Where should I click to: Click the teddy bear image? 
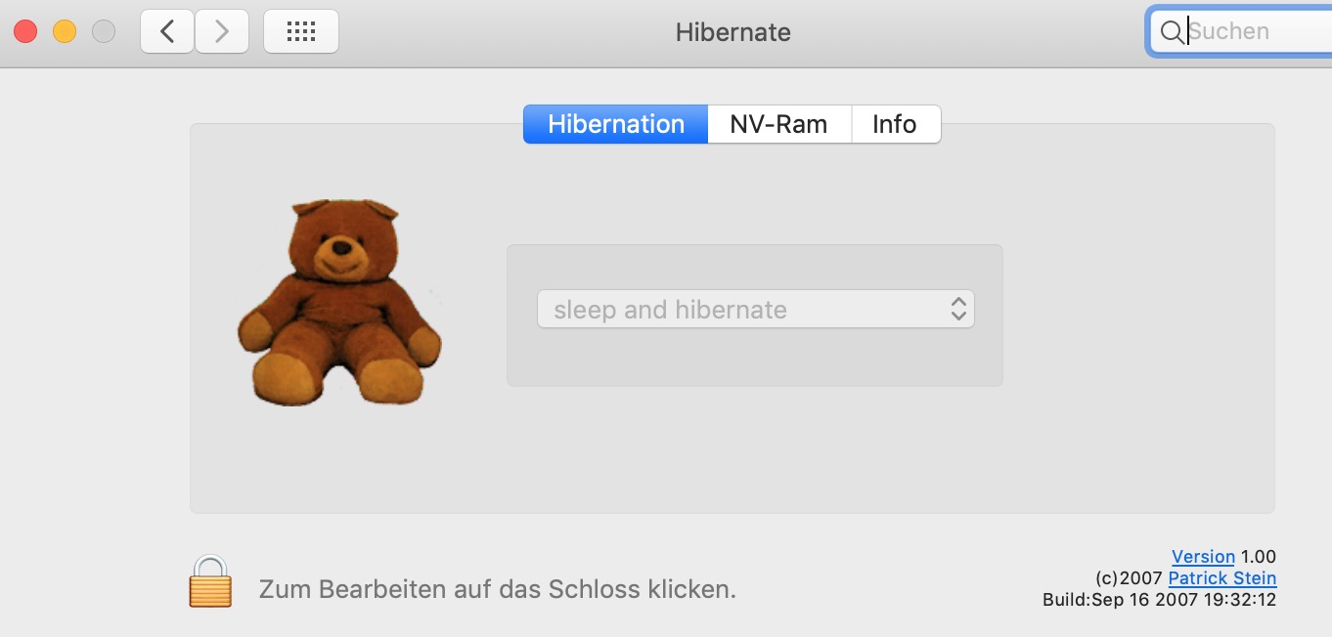[339, 303]
